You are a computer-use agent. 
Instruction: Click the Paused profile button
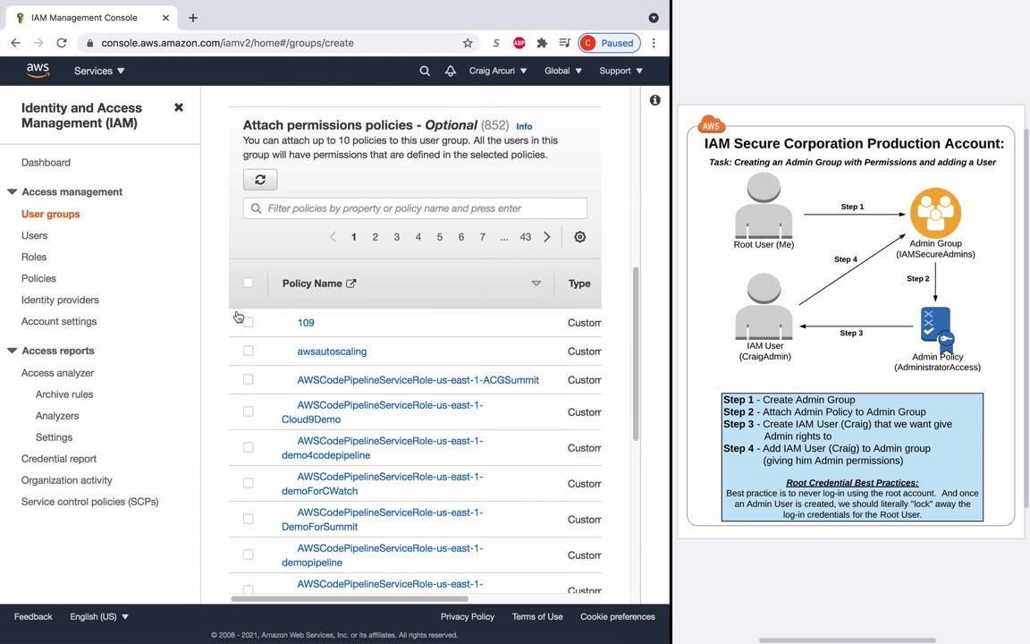(x=609, y=43)
